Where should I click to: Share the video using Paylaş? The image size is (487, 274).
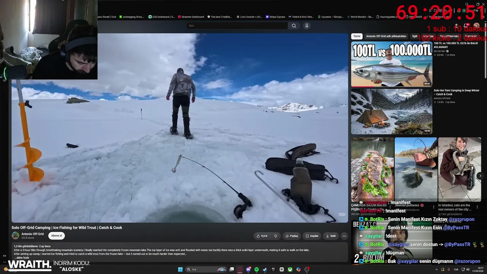tap(292, 236)
